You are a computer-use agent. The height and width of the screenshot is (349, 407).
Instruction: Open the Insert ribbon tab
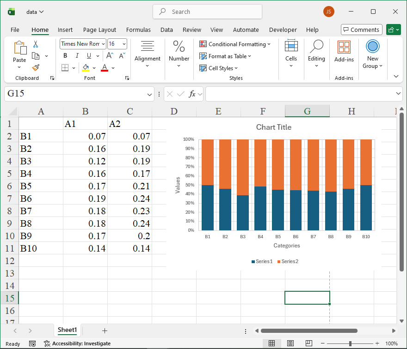tap(65, 30)
